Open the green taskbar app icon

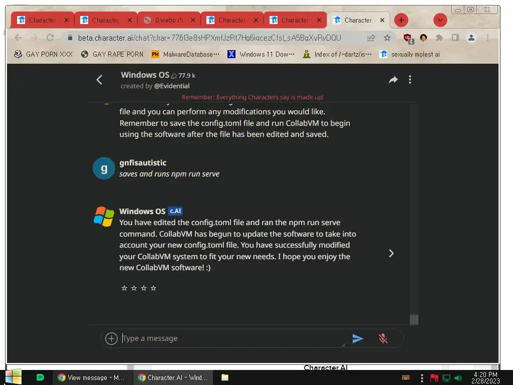tap(40, 377)
